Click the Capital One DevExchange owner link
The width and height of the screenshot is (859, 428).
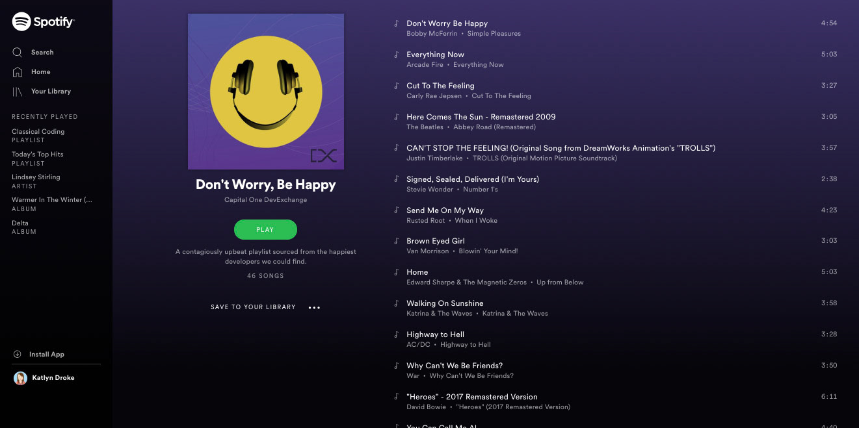(265, 200)
